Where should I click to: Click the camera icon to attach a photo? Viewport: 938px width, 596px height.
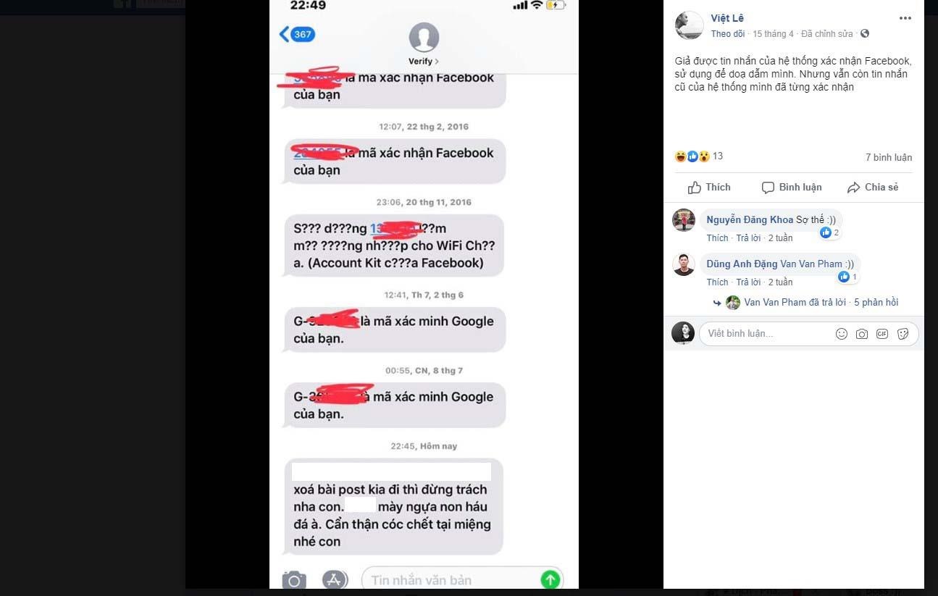[x=862, y=334]
